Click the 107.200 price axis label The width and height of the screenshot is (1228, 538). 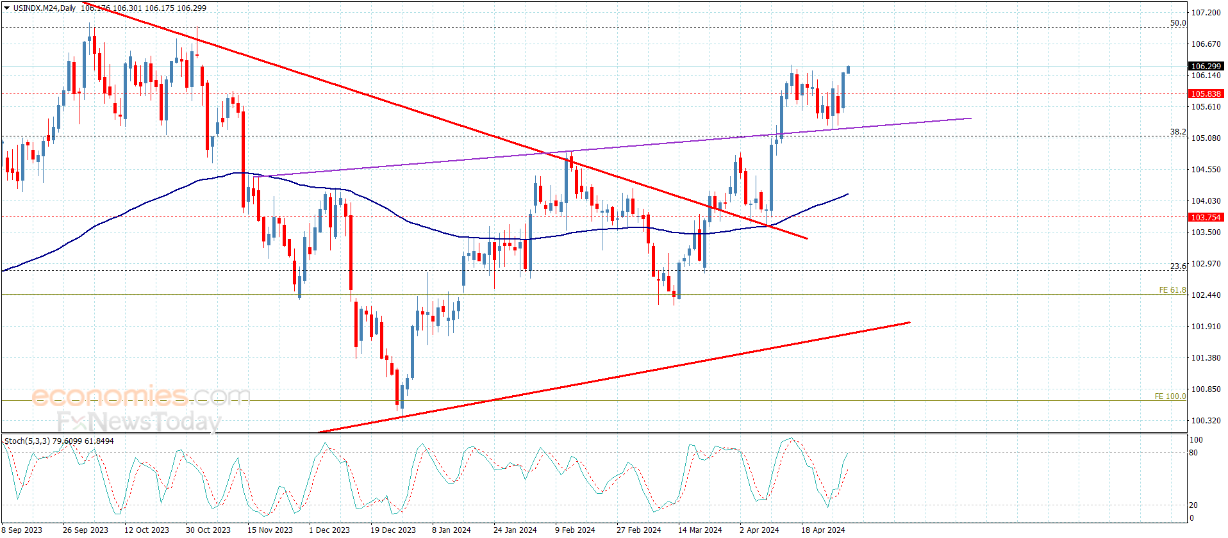click(1206, 12)
